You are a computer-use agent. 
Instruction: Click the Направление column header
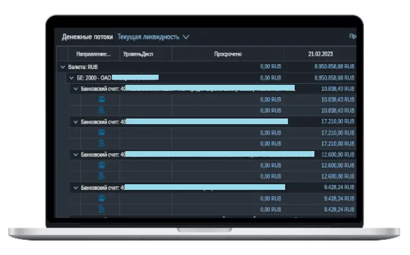[93, 54]
